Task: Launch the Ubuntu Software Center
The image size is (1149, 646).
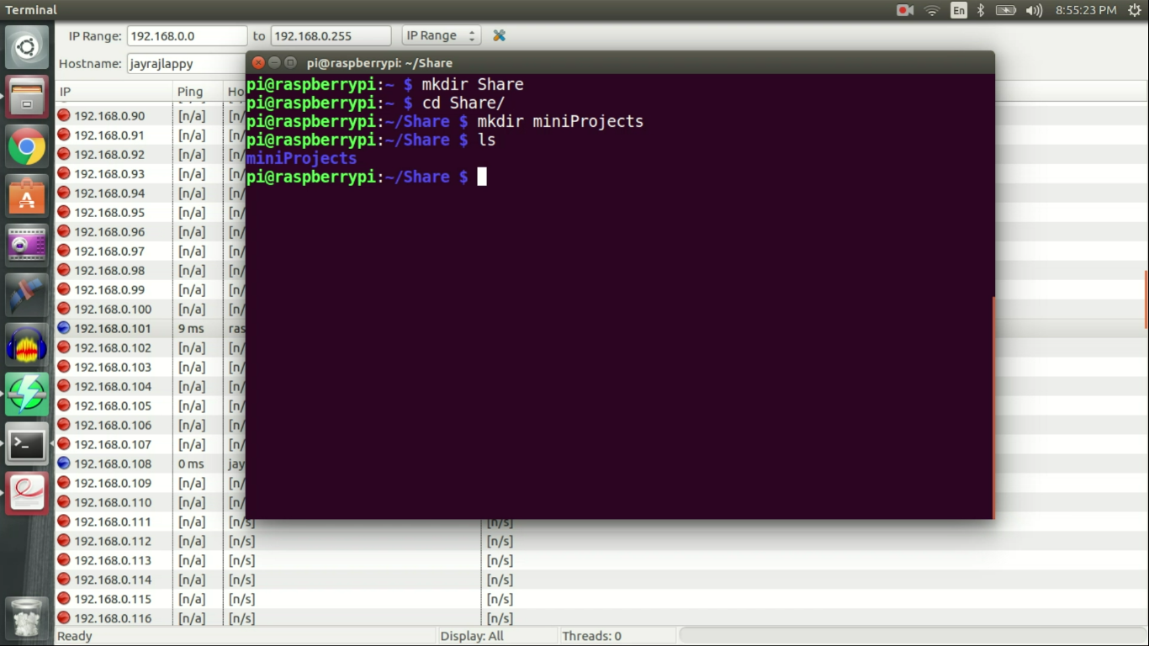Action: (x=26, y=196)
